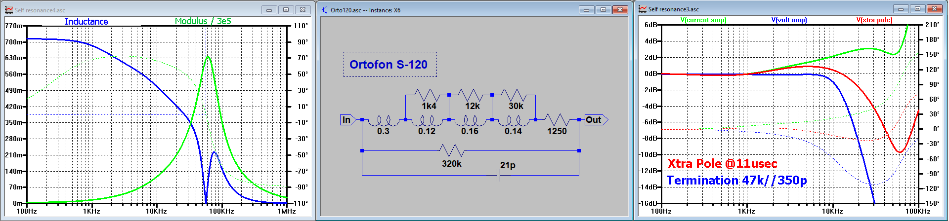Click the Self resonance3.asc window icon
Image resolution: width=949 pixels, height=221 pixels.
[x=643, y=9]
